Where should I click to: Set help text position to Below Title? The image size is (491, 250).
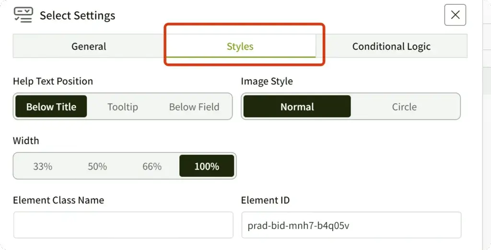(x=51, y=107)
